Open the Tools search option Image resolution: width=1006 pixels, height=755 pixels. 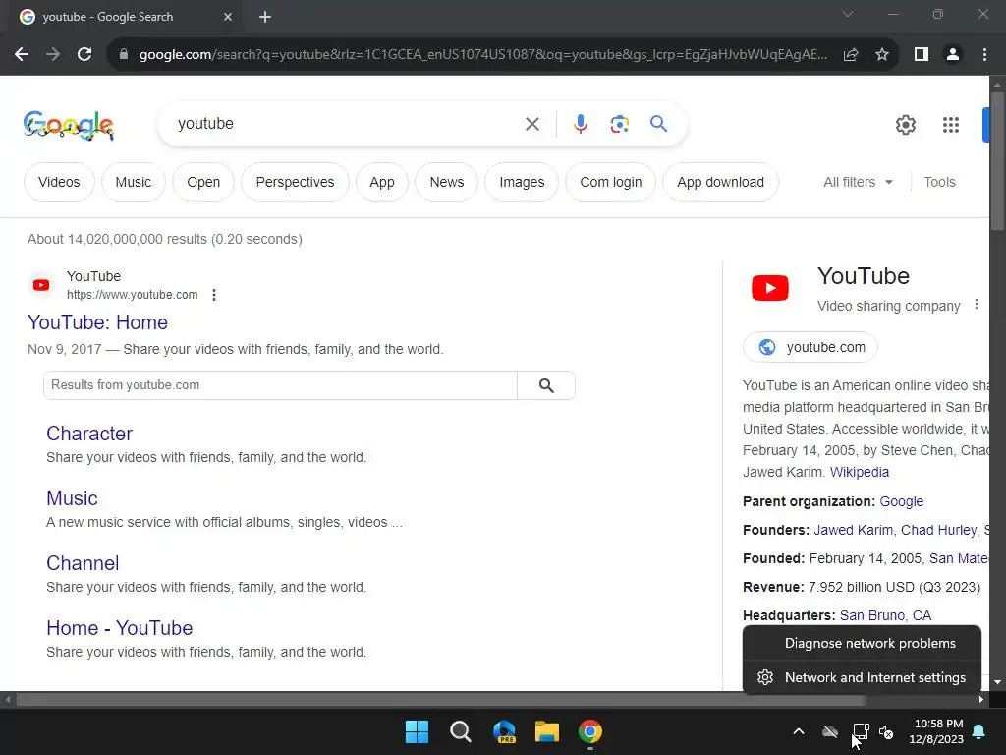pos(939,182)
